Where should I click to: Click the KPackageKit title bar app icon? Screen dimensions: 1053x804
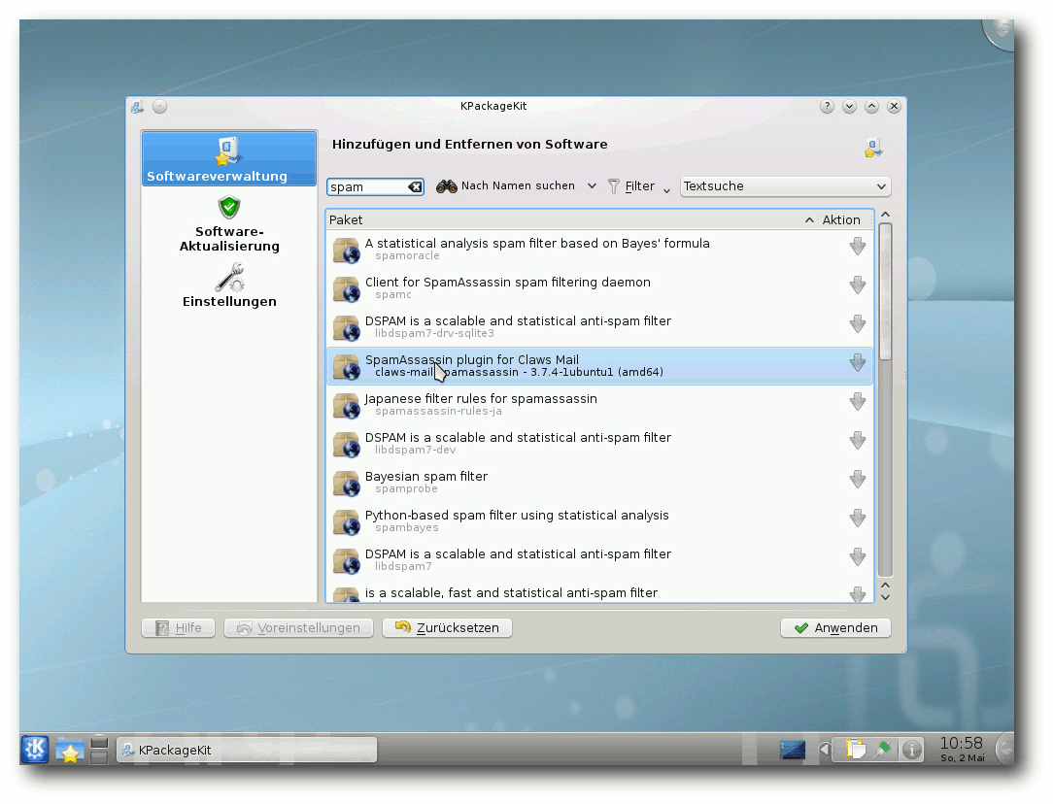coord(138,106)
